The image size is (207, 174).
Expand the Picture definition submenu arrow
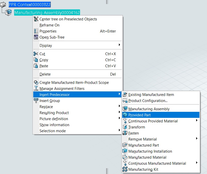pyautogui.click(x=119, y=118)
